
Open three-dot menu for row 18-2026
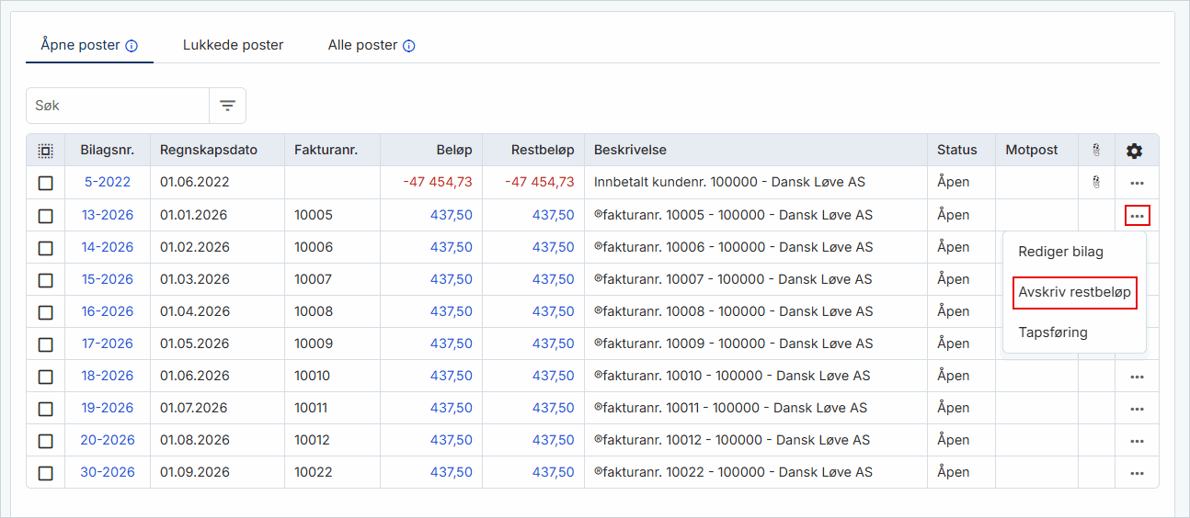tap(1137, 377)
